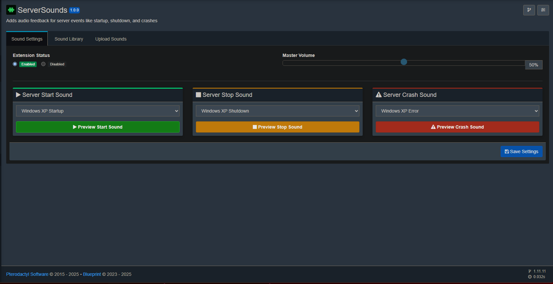Click the 50% volume value box
The width and height of the screenshot is (553, 284).
click(x=534, y=65)
